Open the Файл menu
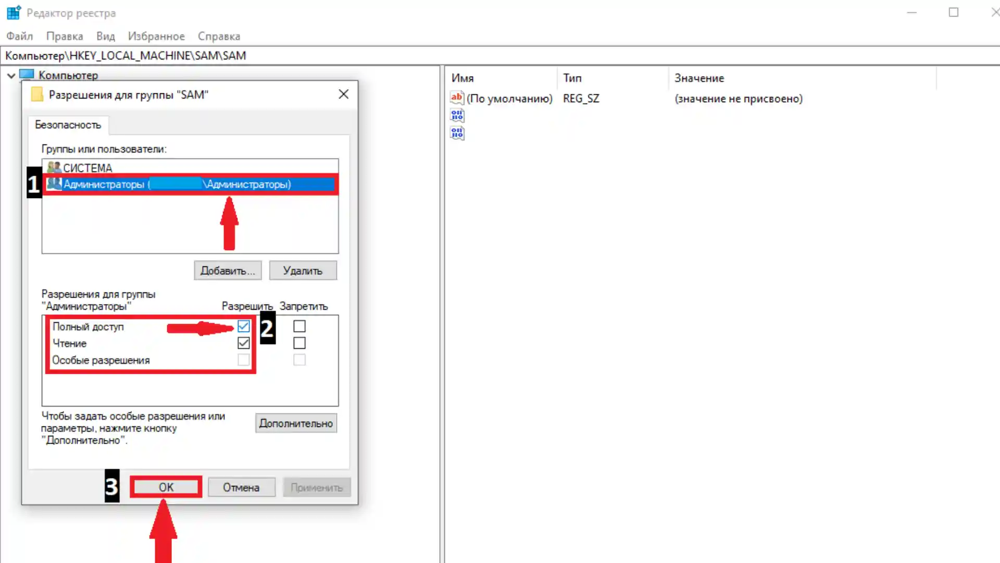Image resolution: width=1000 pixels, height=563 pixels. (19, 36)
